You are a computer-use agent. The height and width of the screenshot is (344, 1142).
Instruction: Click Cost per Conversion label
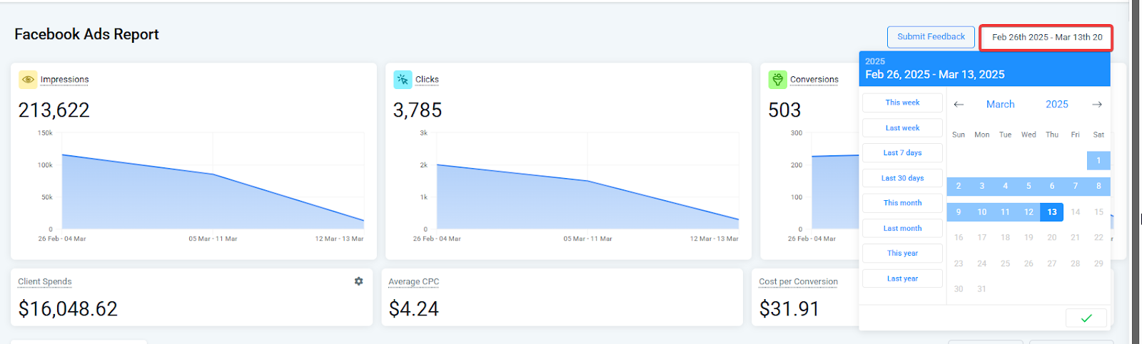click(x=798, y=281)
